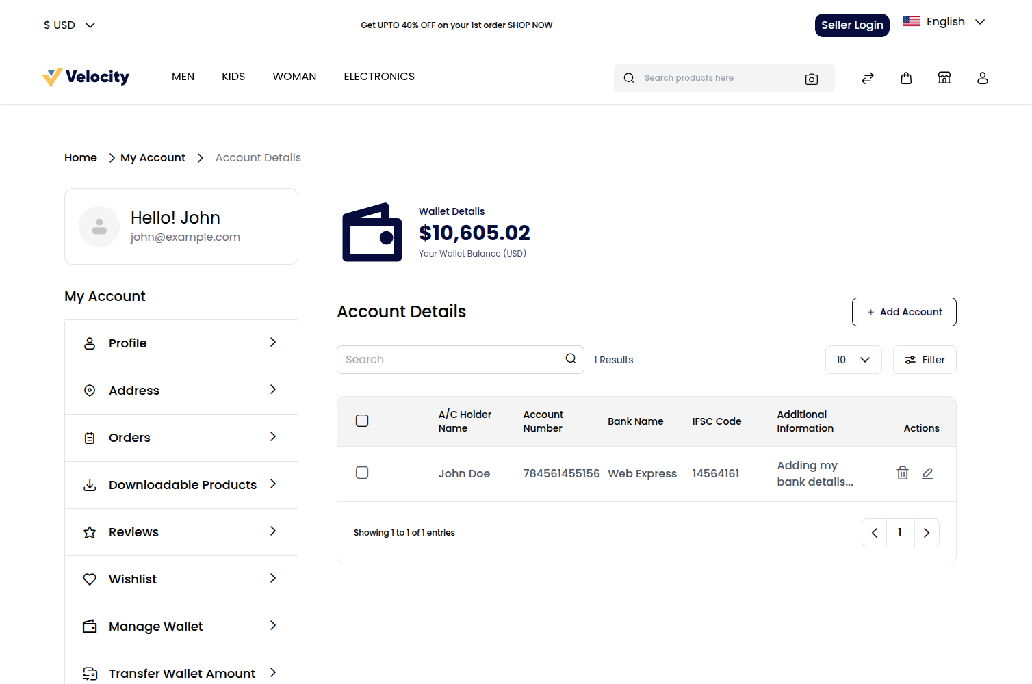Change results per page from 10

tap(853, 359)
